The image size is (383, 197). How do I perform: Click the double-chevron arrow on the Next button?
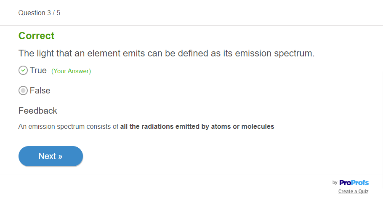point(60,156)
